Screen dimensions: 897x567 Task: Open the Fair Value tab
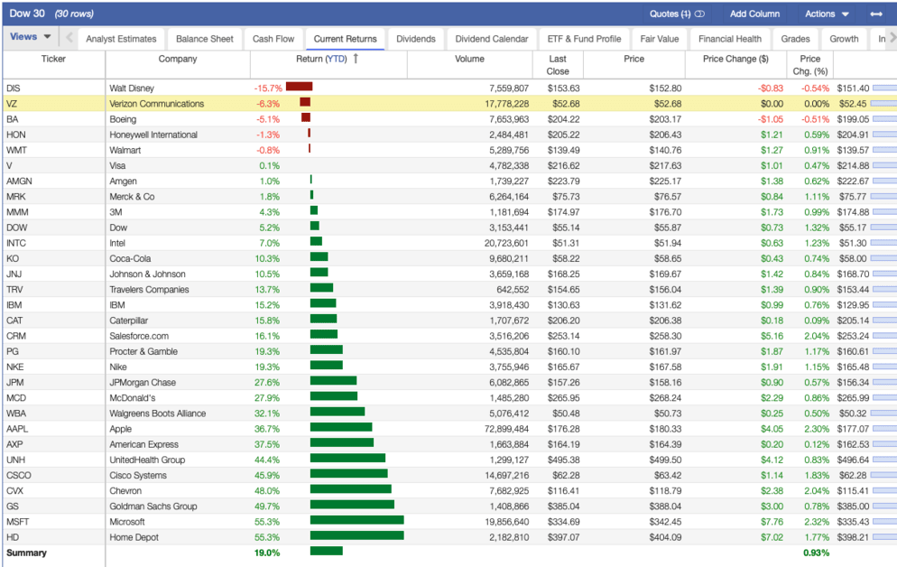click(659, 39)
